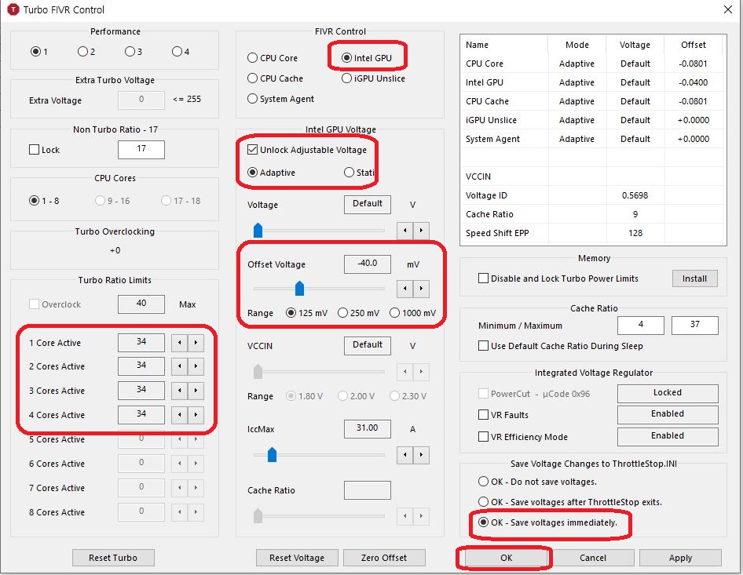Click the Cache Ratio maximum field
Viewport: 743px width, 575px height.
click(694, 325)
